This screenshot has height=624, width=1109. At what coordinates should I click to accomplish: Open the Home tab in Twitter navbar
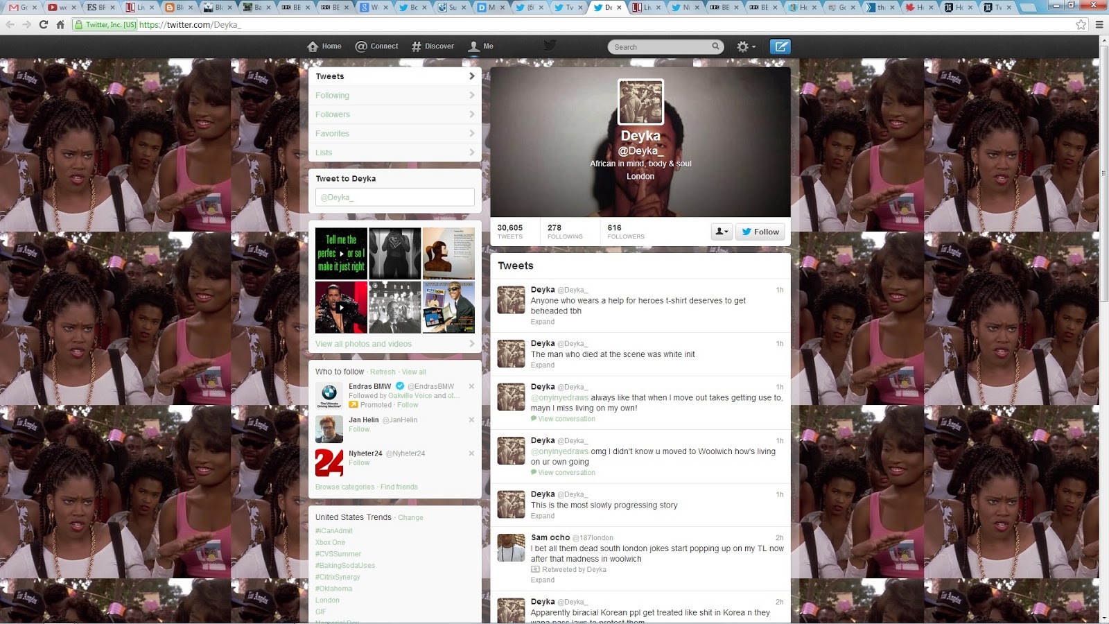click(324, 46)
